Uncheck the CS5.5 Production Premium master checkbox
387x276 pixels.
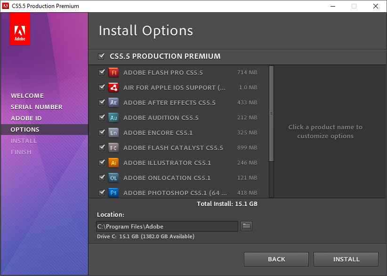101,56
